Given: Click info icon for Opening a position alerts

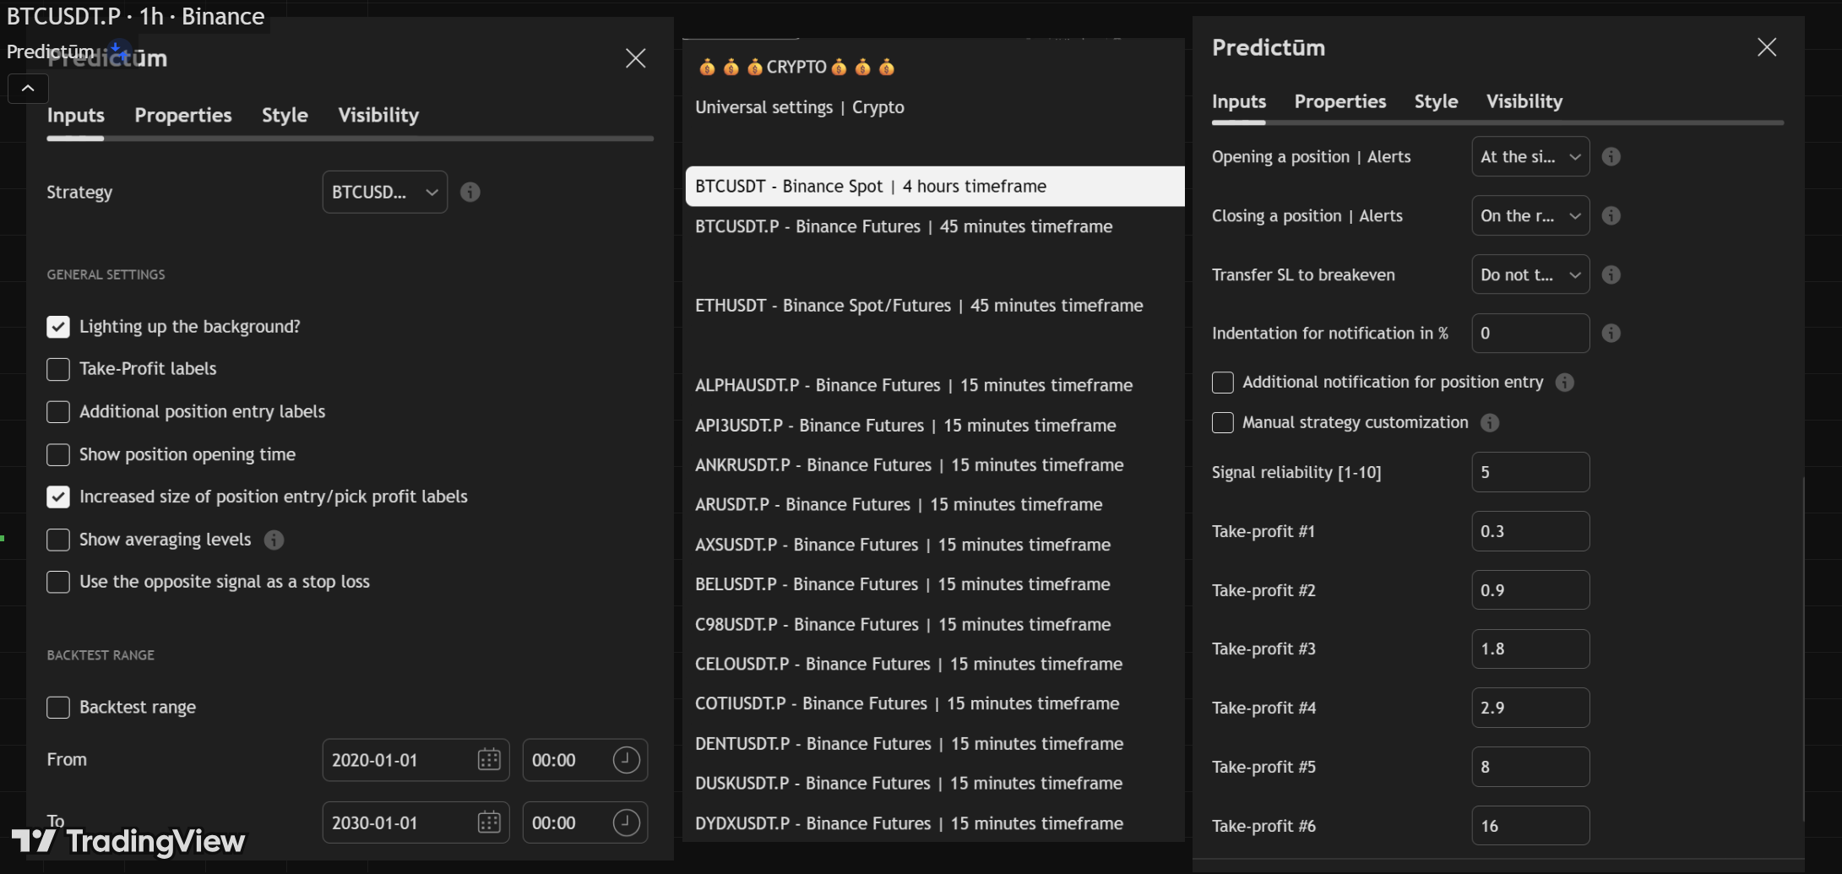Looking at the screenshot, I should (1611, 157).
